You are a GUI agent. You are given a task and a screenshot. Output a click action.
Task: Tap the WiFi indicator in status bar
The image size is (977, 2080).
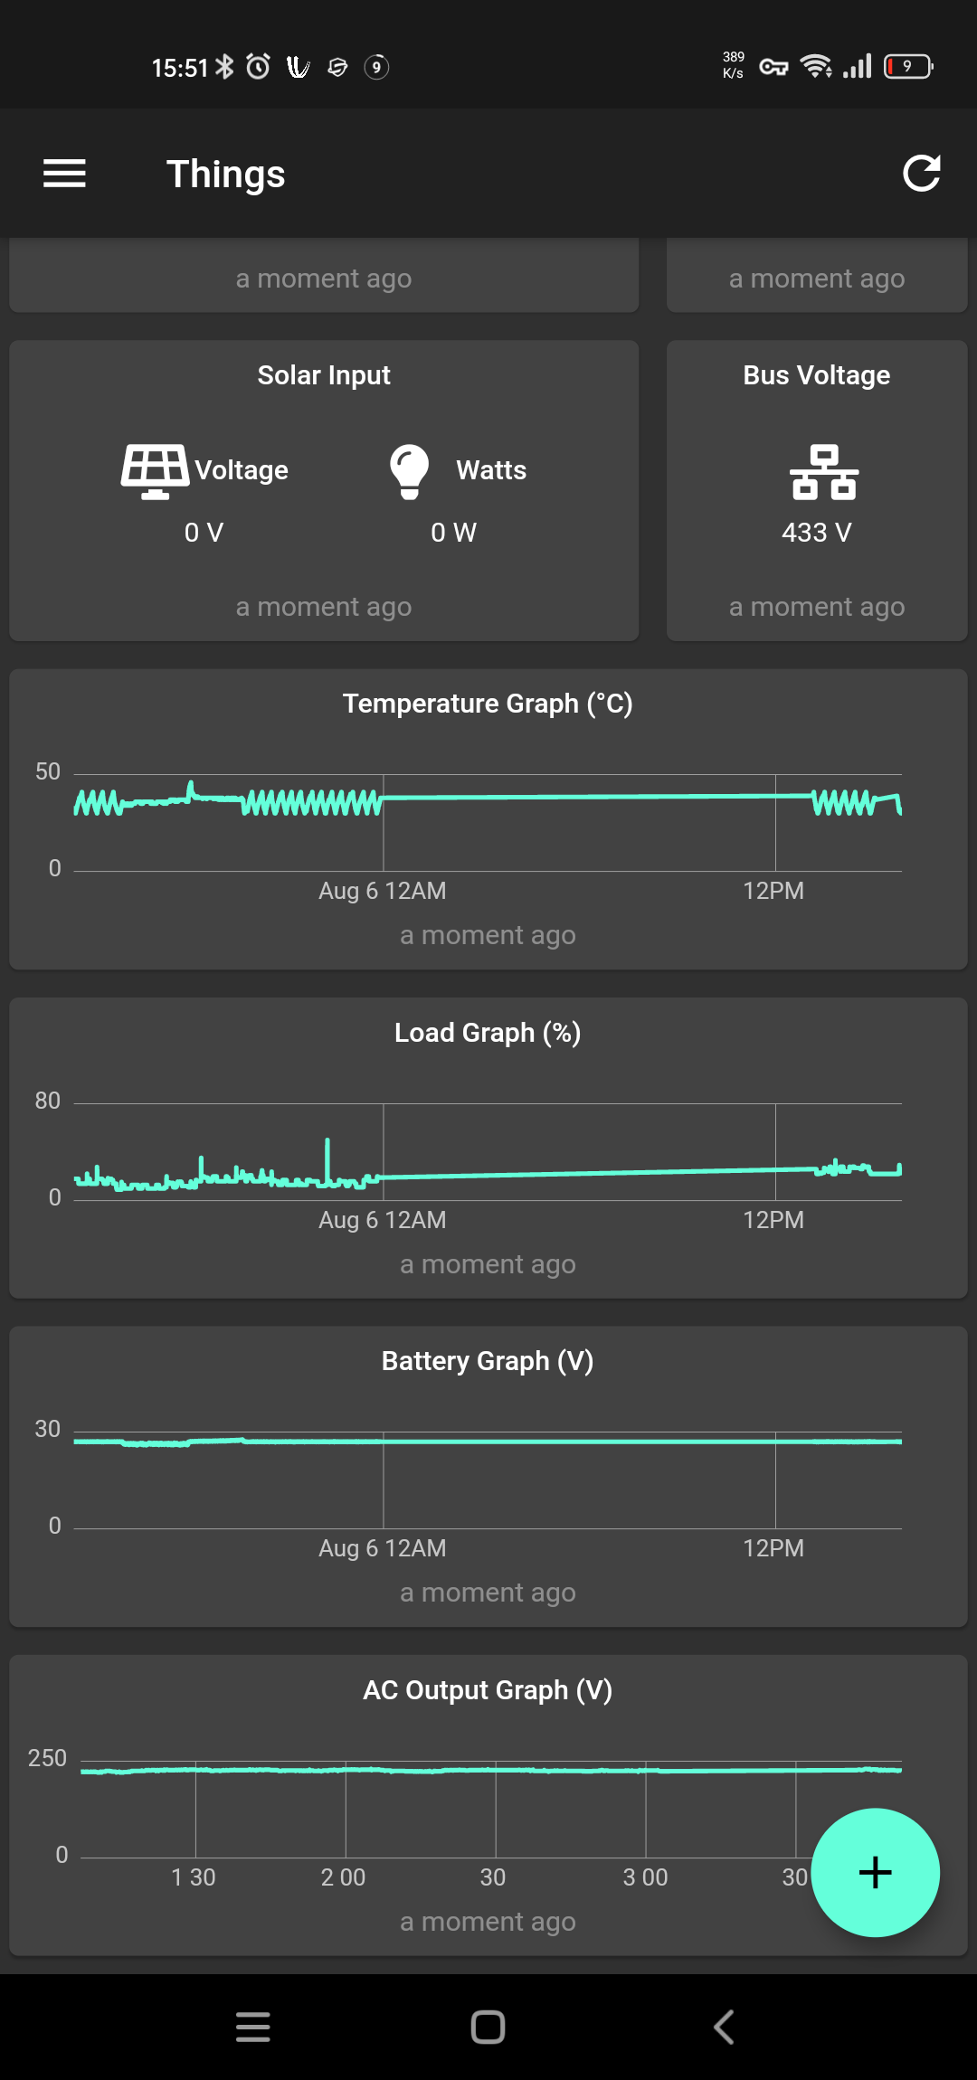point(815,66)
